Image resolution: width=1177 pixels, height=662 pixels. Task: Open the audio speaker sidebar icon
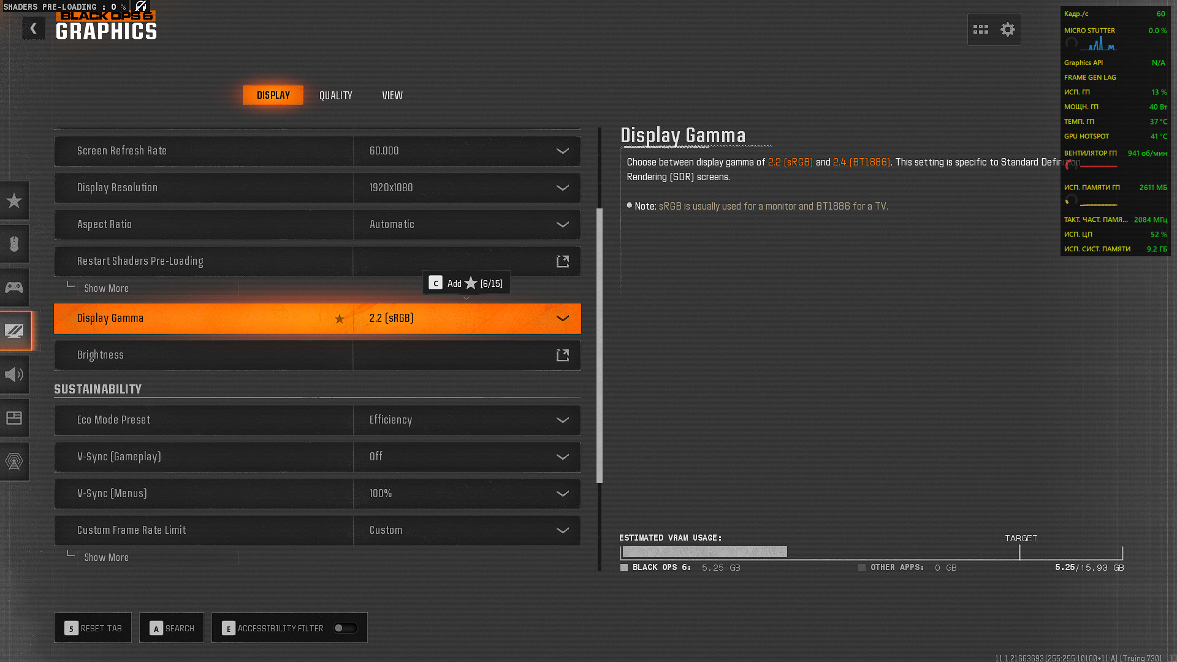pyautogui.click(x=14, y=375)
